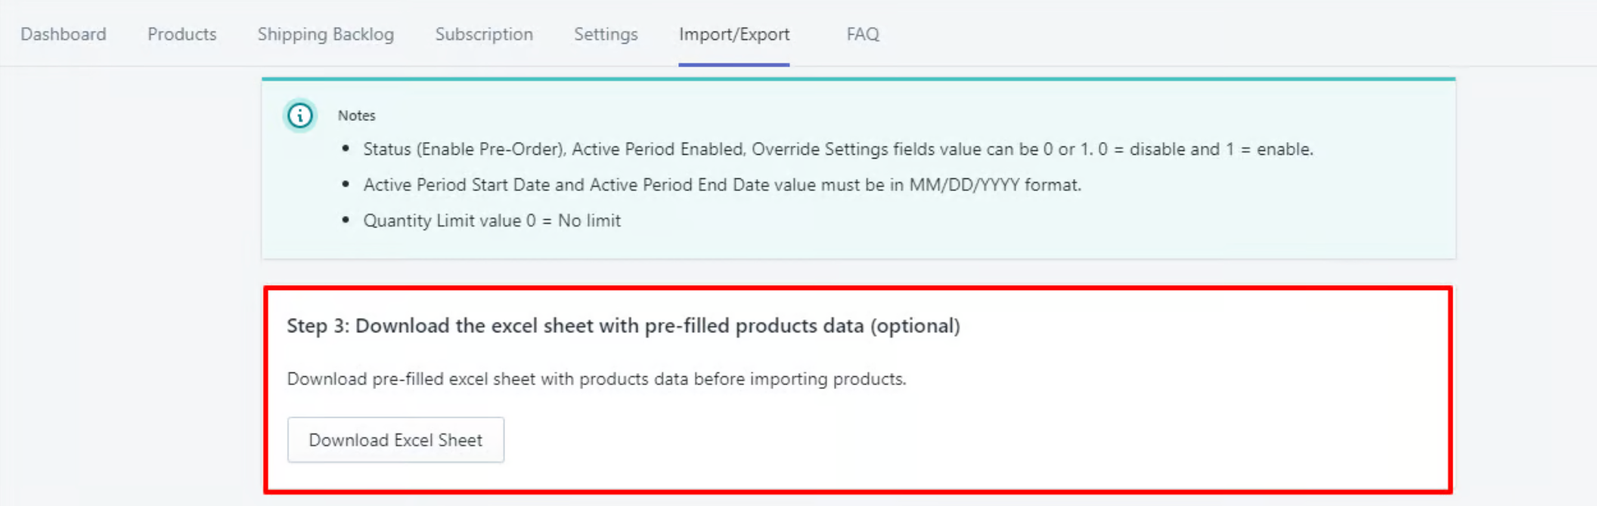Go to the Shipping Backlog tab
Screen dimensions: 1597x506
[x=325, y=34]
